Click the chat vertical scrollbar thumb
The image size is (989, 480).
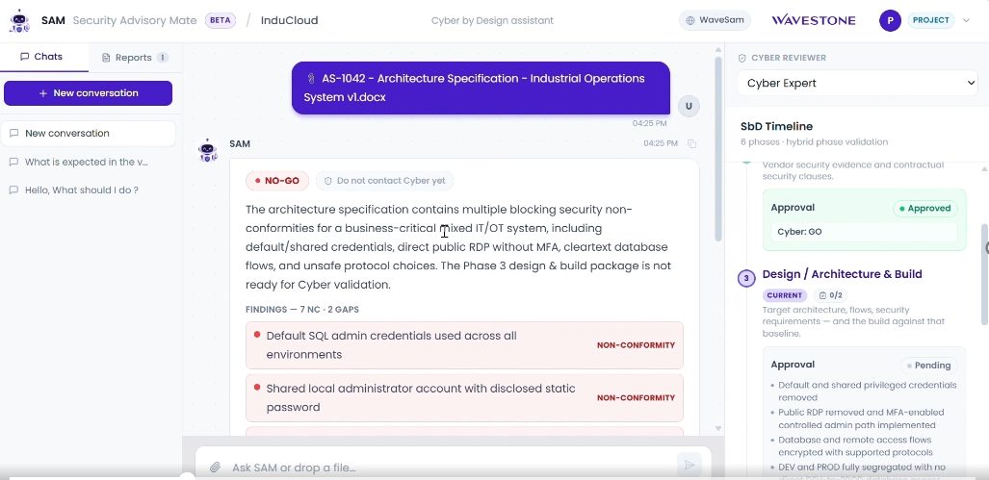pos(717,148)
